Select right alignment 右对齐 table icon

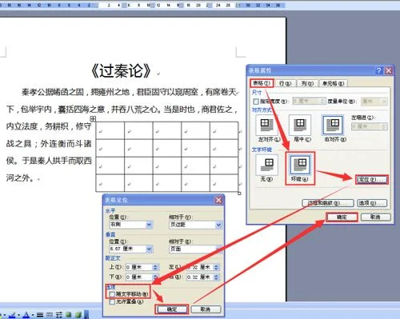click(x=333, y=125)
